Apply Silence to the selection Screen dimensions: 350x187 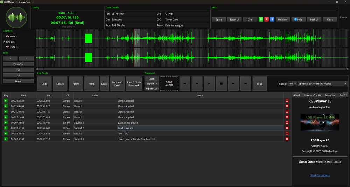(60, 84)
